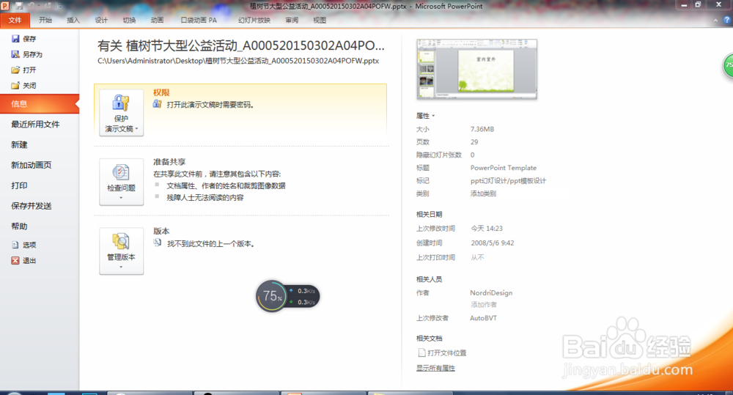The height and width of the screenshot is (395, 733).
Task: Open the Protect Presentation dropdown
Action: click(x=122, y=113)
